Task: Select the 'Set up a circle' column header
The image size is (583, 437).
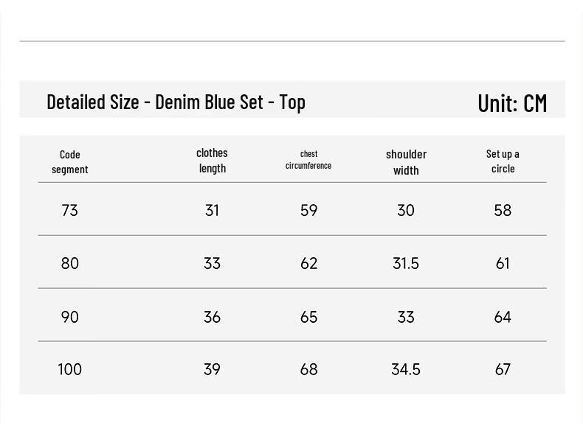Action: coord(503,161)
